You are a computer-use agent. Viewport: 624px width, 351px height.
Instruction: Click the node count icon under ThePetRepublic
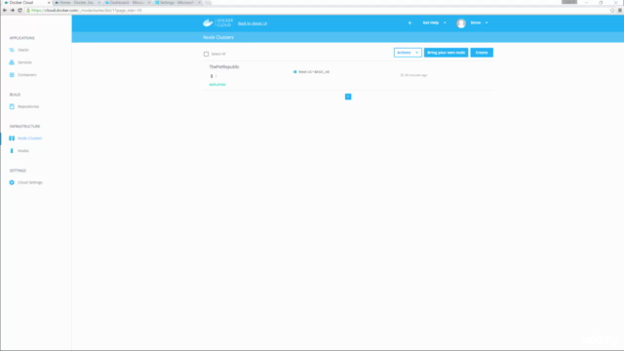click(212, 76)
